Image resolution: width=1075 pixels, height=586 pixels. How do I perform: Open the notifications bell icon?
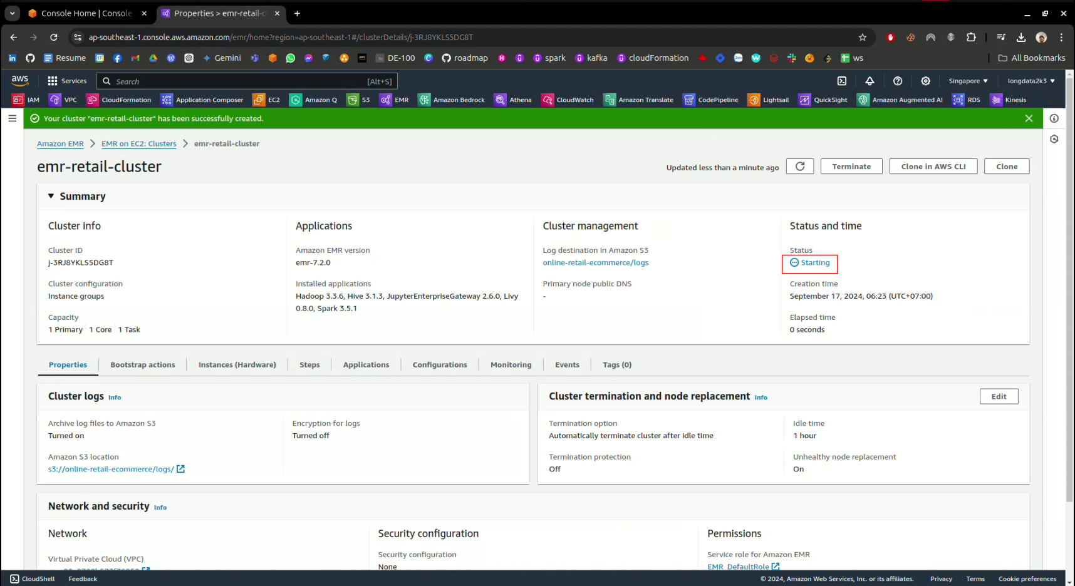(870, 81)
